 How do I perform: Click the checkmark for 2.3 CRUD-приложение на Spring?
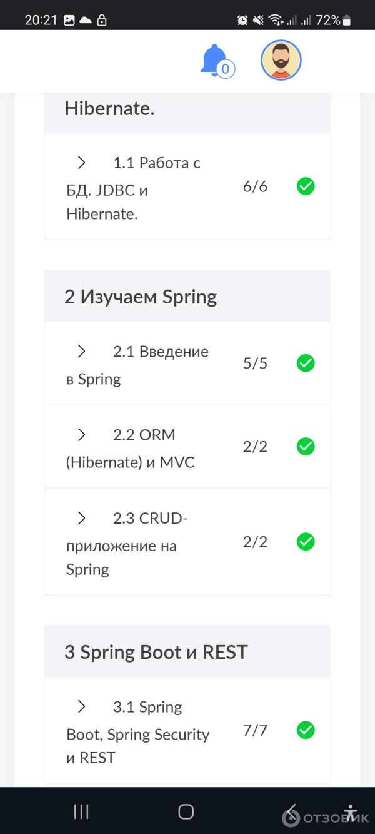[x=305, y=542]
